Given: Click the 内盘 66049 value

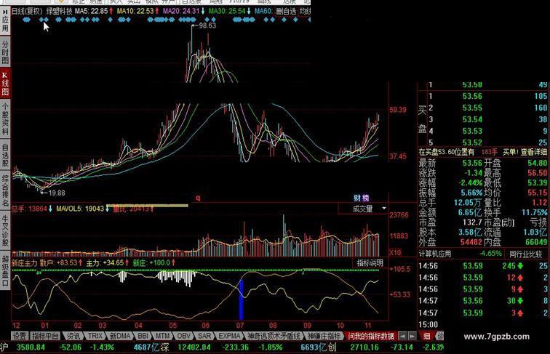Looking at the screenshot, I should [536, 242].
